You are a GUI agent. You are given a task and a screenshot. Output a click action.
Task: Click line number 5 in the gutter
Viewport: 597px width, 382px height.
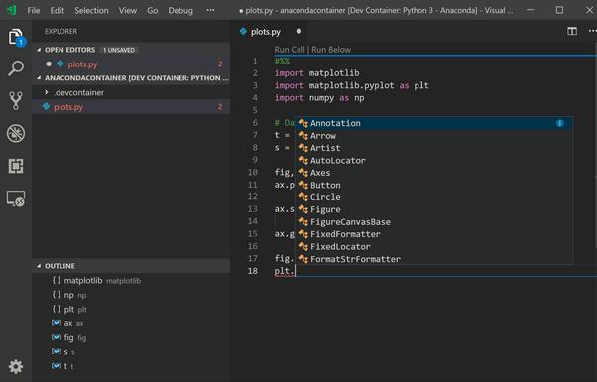pos(255,110)
